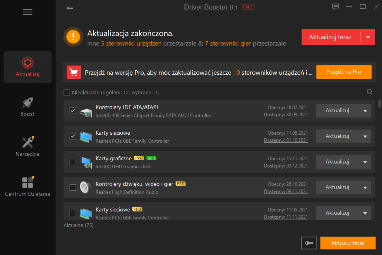Image resolution: width=382 pixels, height=255 pixels.
Task: Update Karty sieciowe driver available 11.11.2021
Action: [x=338, y=213]
